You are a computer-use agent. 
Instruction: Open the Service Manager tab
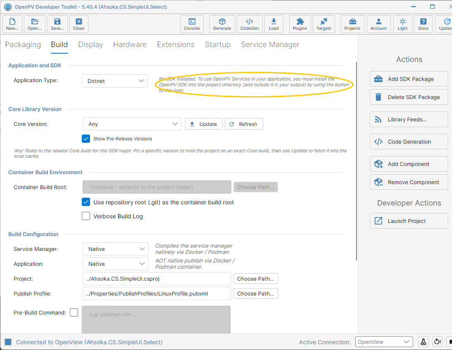pos(270,45)
